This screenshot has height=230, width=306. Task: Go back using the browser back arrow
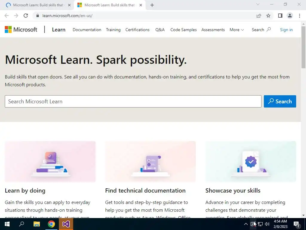click(x=7, y=16)
